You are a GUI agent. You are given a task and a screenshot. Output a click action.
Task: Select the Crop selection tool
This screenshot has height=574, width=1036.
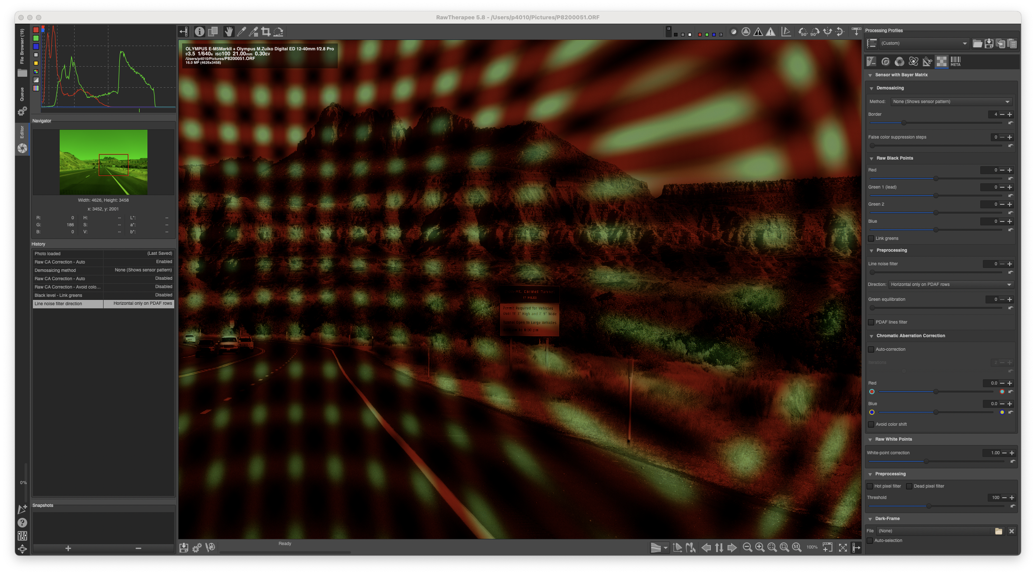click(266, 32)
